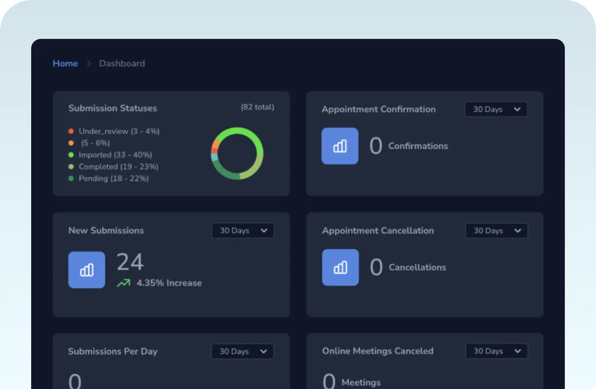Select the Pending (18 - 22%) legend entry
596x389 pixels.
(109, 178)
